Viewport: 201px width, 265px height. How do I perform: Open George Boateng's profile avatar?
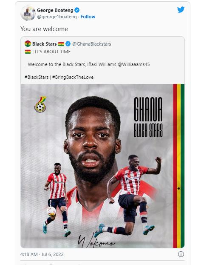point(28,13)
